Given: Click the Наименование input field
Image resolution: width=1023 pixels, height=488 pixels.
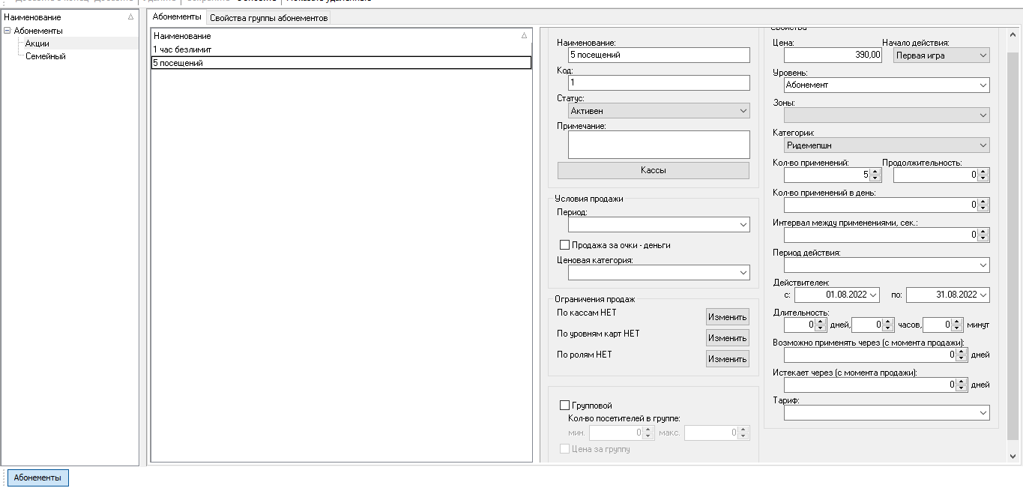Looking at the screenshot, I should 659,55.
